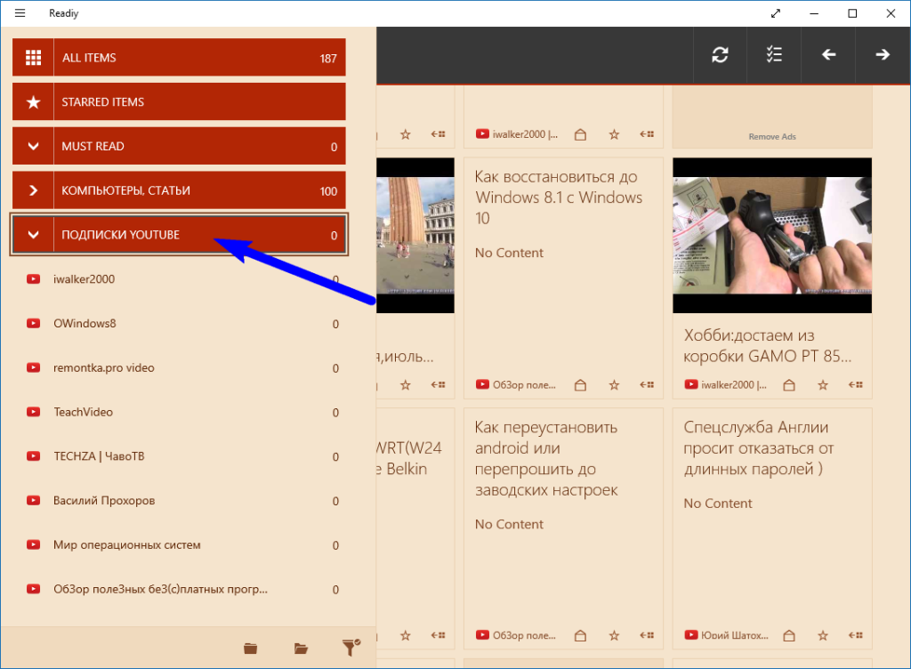Go back with the left arrow button

pos(828,55)
